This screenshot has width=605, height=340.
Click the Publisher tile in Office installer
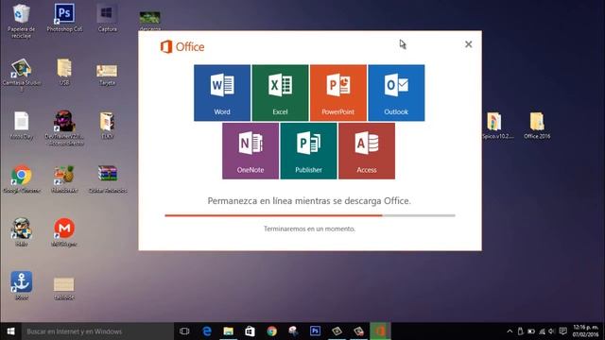click(x=309, y=151)
